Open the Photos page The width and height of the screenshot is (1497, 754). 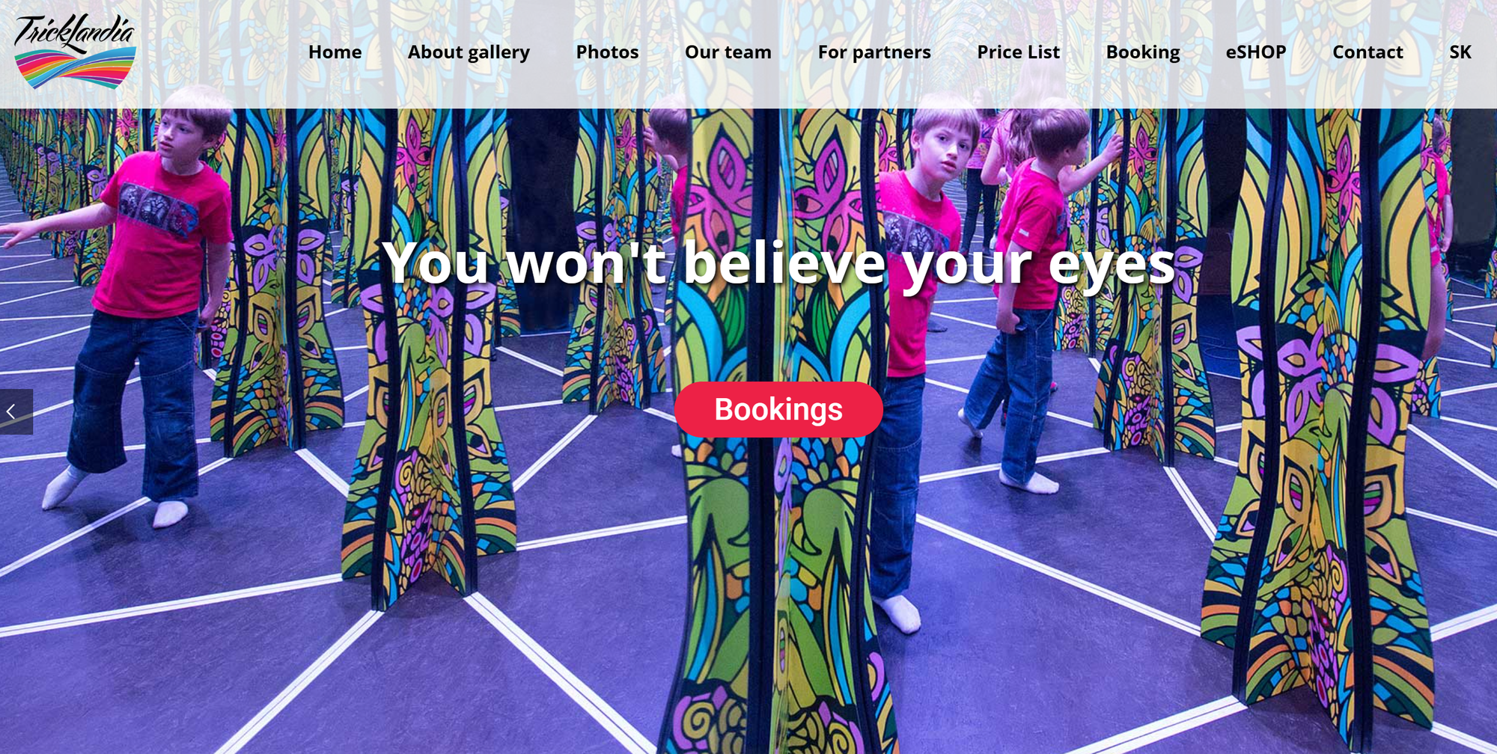tap(607, 52)
